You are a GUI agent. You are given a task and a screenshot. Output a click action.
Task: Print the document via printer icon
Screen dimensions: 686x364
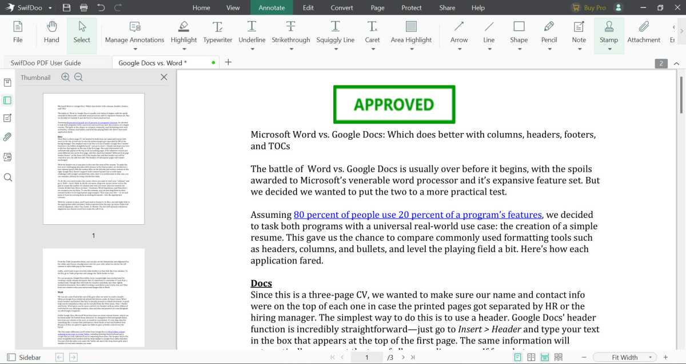click(x=84, y=8)
